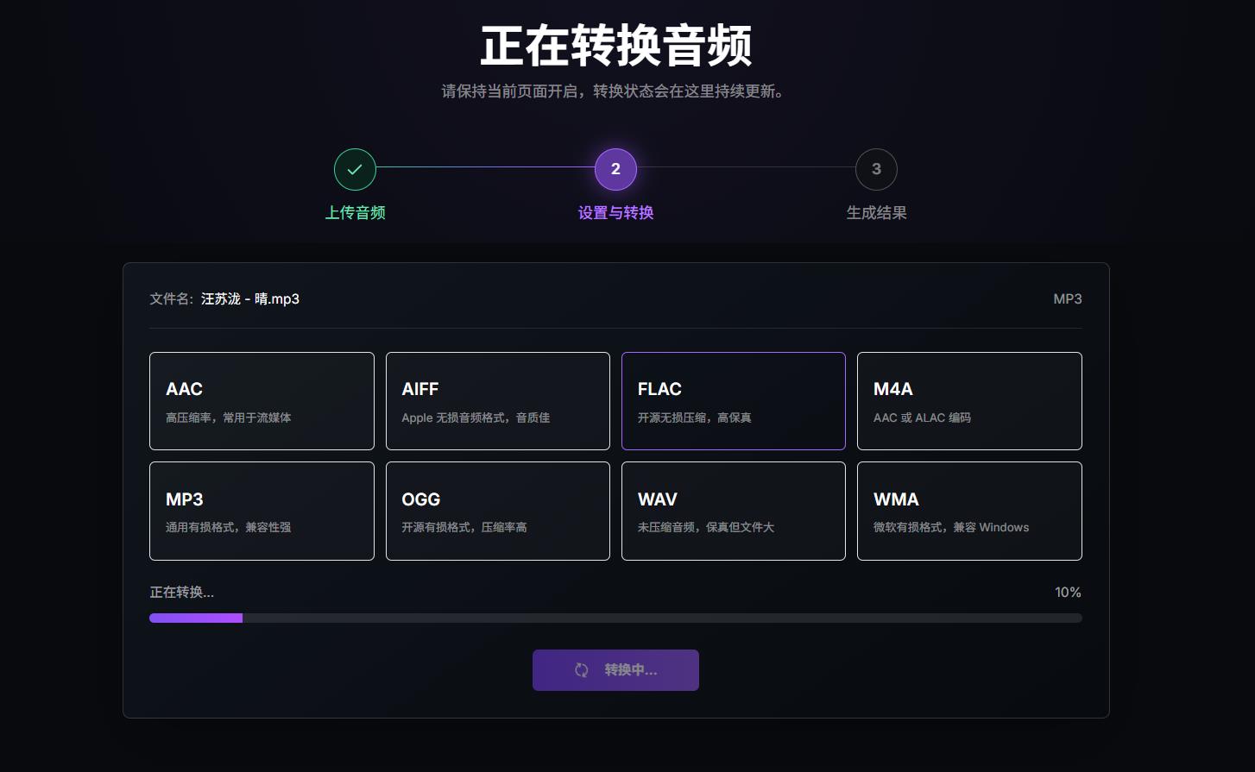The width and height of the screenshot is (1255, 772).
Task: Pick the MP3 format option
Action: 262,512
